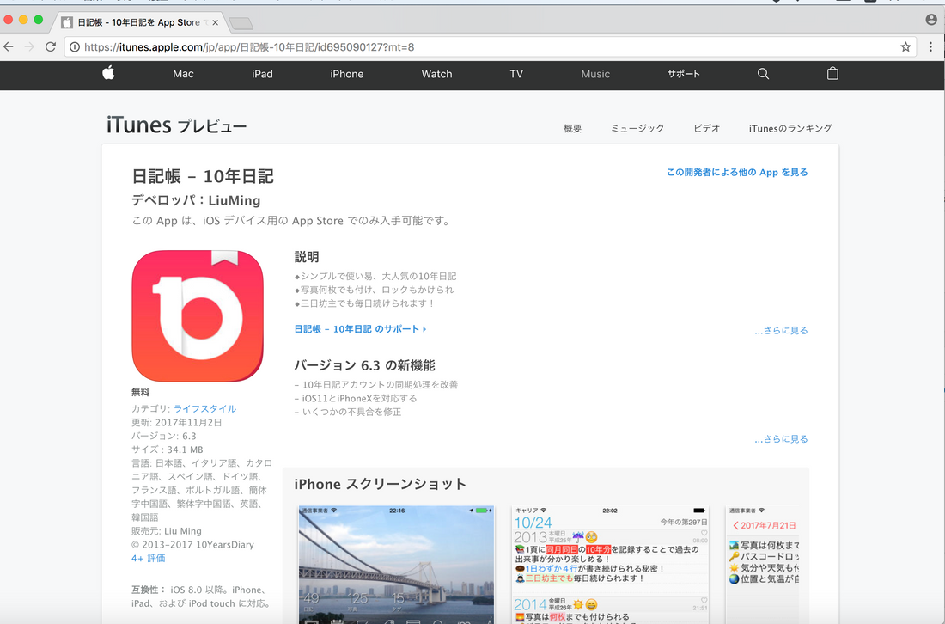Click the 4+ 評価 rating link
The image size is (945, 624).
point(149,559)
